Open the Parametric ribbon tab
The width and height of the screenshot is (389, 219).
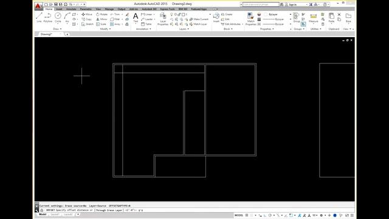click(86, 9)
